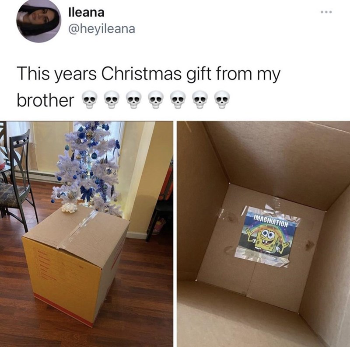
Task: Select the first skull emoji after brother
Action: pos(89,100)
